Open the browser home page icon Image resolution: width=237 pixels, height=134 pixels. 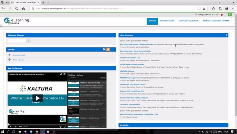(24, 8)
